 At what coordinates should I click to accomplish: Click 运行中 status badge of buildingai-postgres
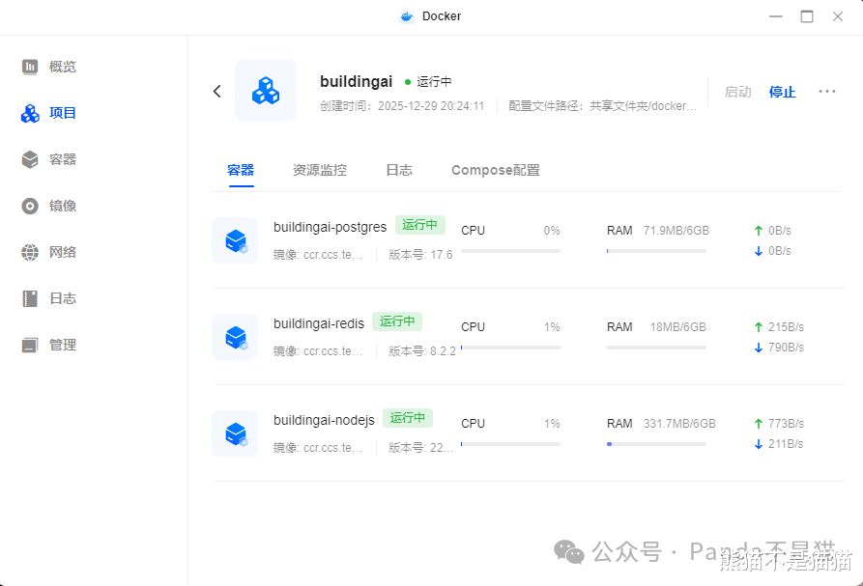tap(420, 225)
